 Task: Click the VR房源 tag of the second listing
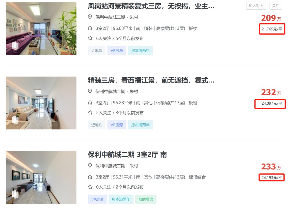pyautogui.click(x=117, y=125)
